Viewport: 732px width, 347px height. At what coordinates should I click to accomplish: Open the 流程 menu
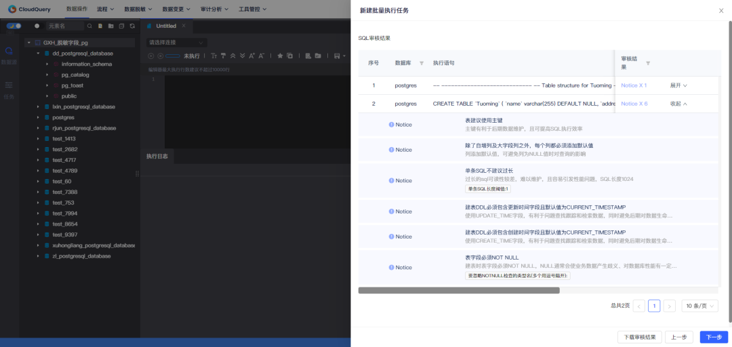(x=105, y=9)
